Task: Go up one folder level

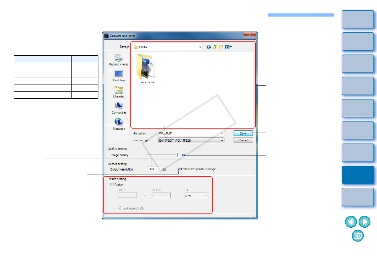Action: (215, 47)
